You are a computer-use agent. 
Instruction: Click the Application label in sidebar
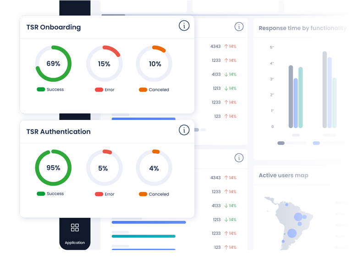(75, 242)
